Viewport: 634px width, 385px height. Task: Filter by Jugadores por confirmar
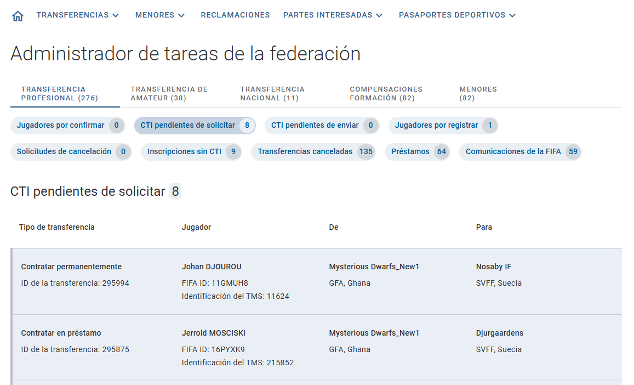(x=67, y=126)
